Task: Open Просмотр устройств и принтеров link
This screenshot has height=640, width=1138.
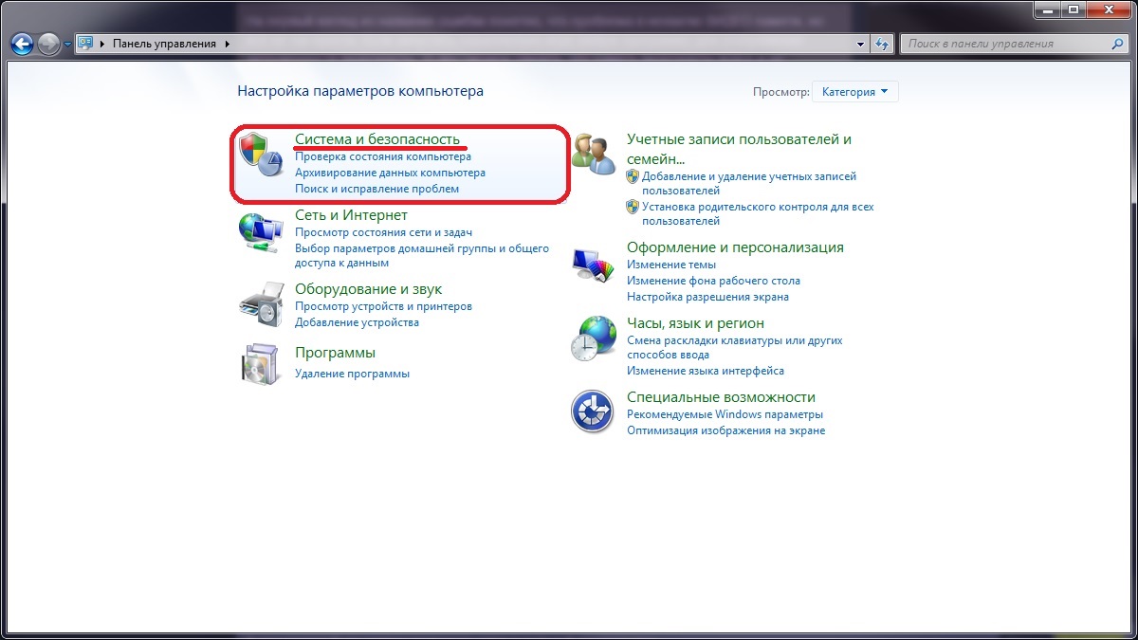Action: coord(383,306)
